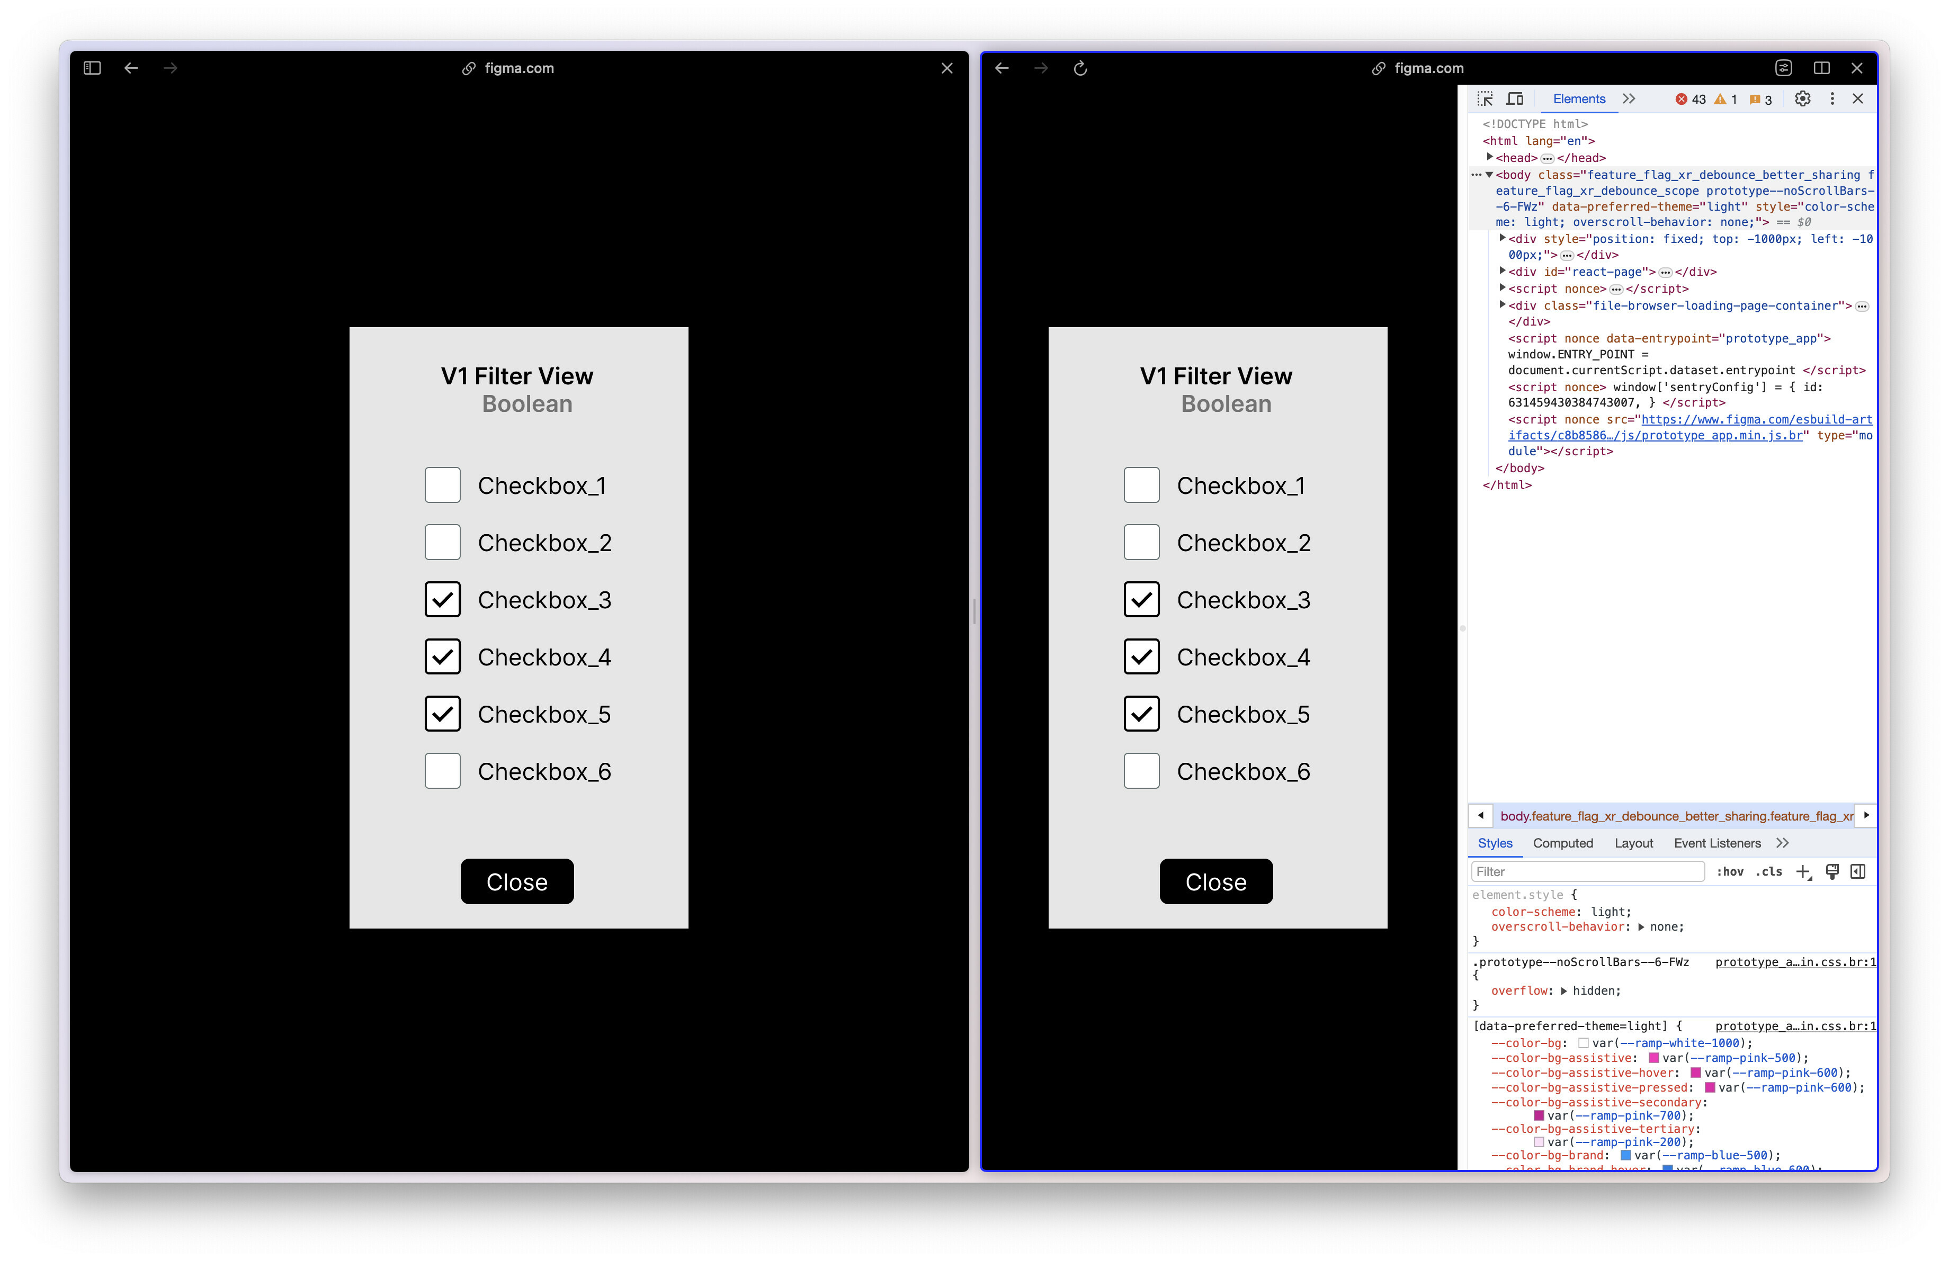Viewport: 1949px width, 1261px height.
Task: Expand the position fixed div node
Action: point(1503,238)
